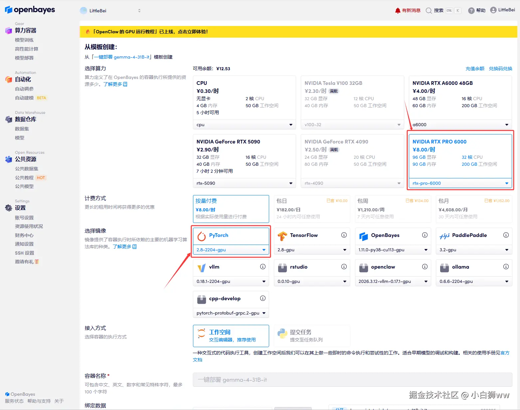Show info for the cpp-develop image
520x410 pixels.
[263, 298]
